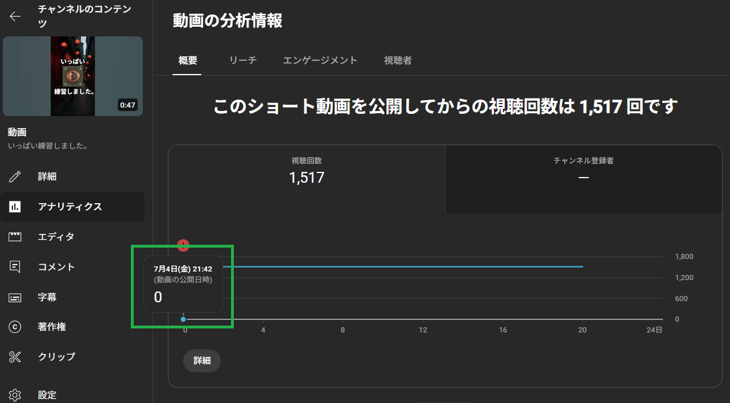
Task: Click the video thumbnail in the sidebar
Action: pos(73,76)
